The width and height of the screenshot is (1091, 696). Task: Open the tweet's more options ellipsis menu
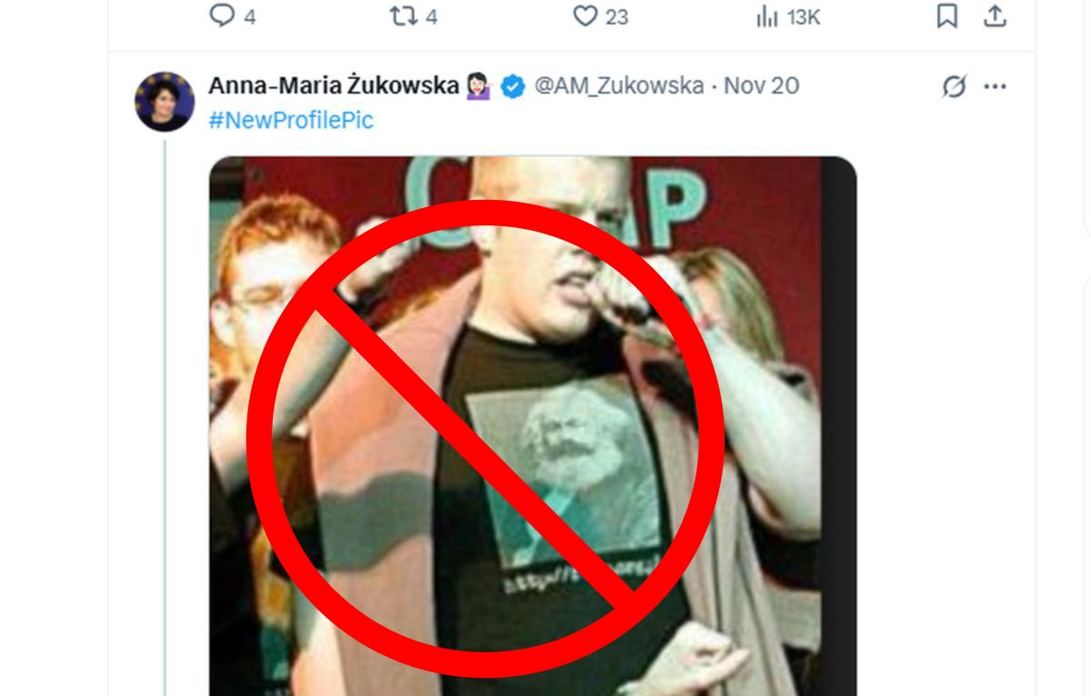coord(995,85)
